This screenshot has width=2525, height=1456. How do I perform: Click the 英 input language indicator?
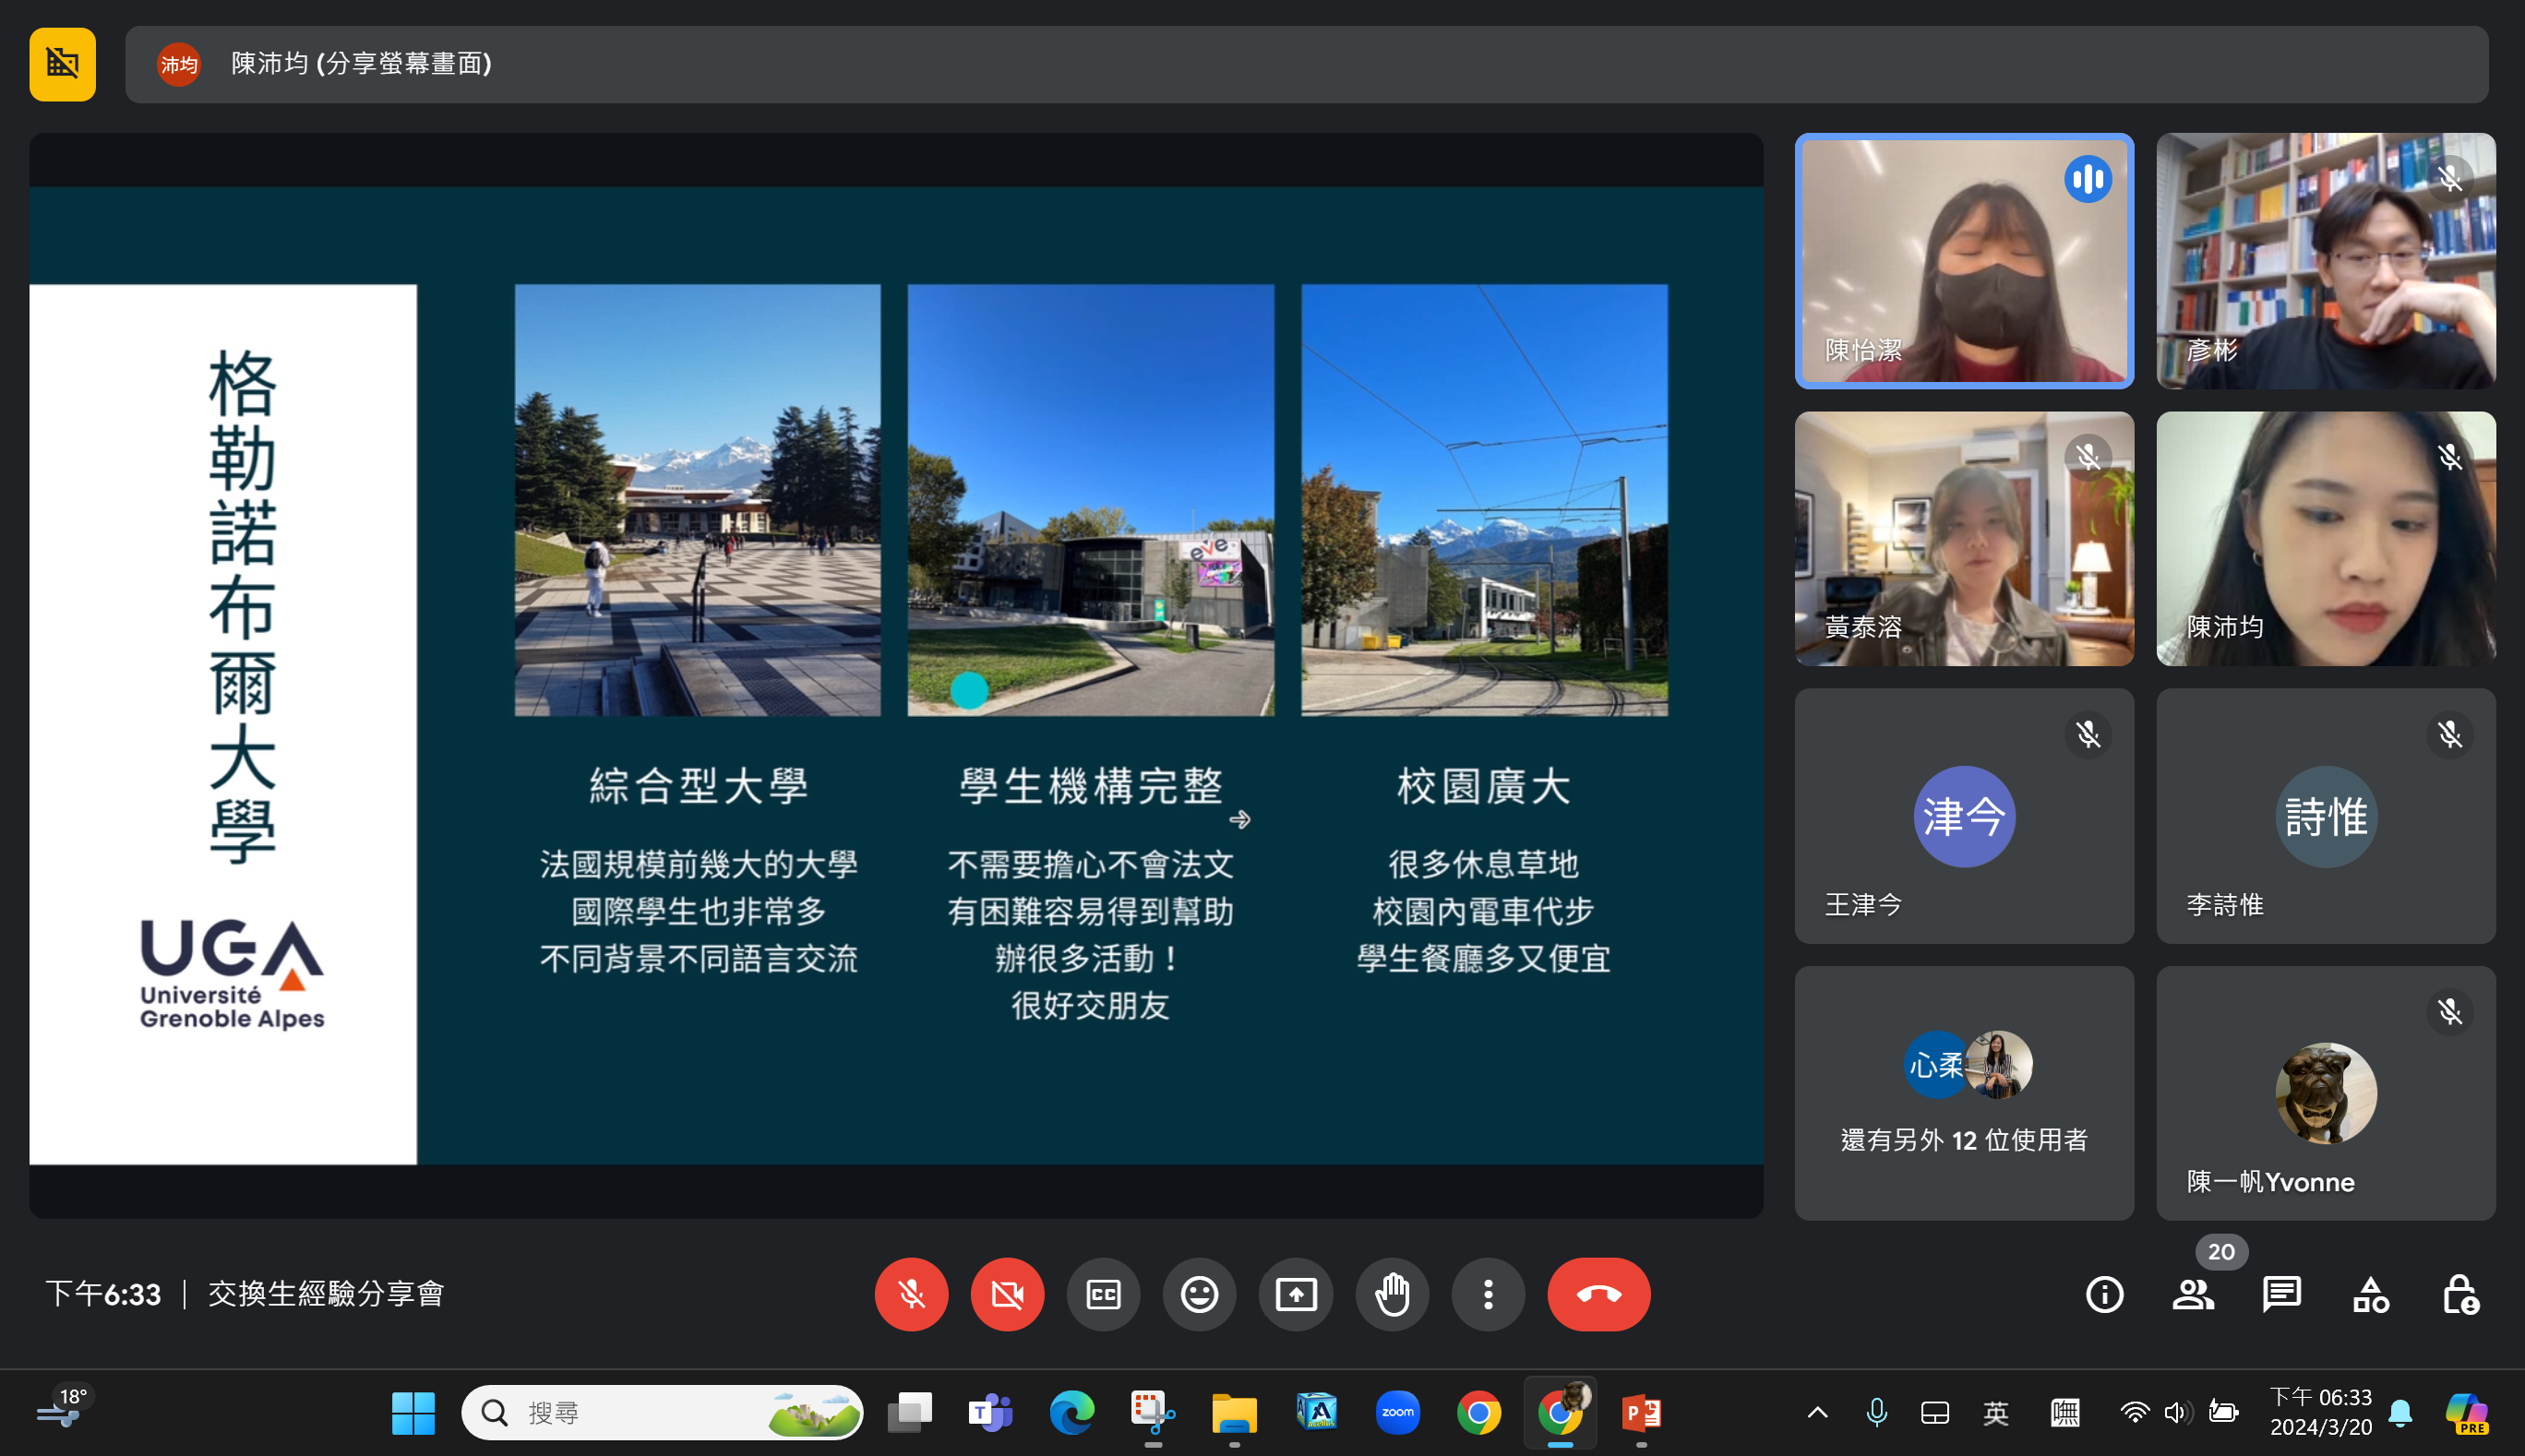pos(1995,1413)
